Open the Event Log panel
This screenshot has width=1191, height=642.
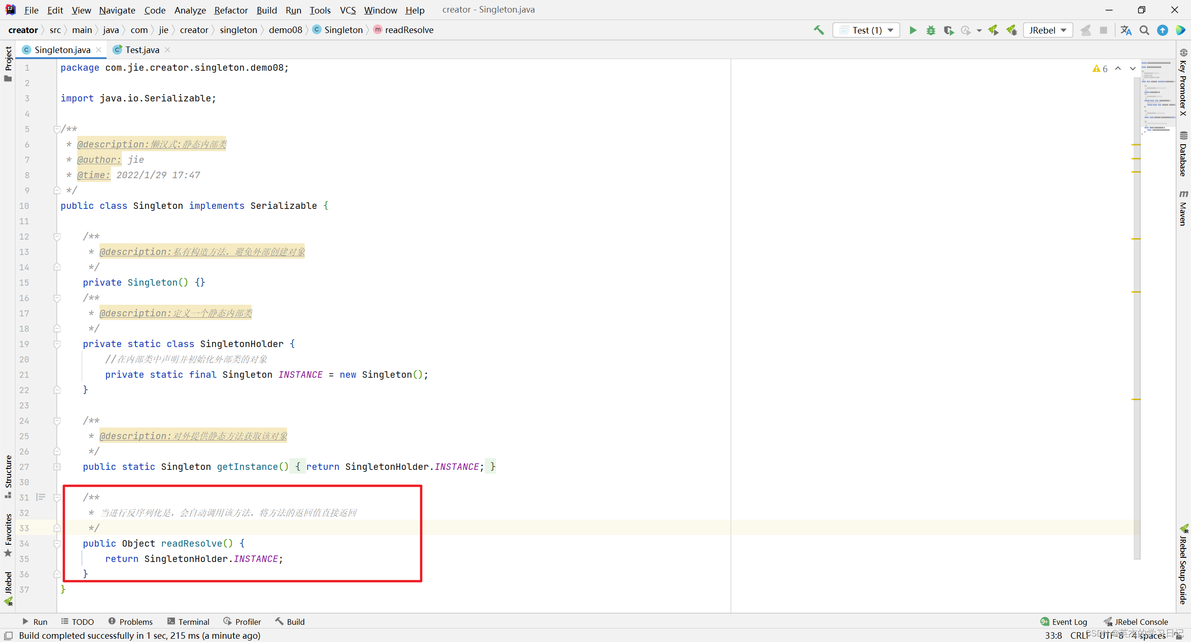click(x=1064, y=622)
